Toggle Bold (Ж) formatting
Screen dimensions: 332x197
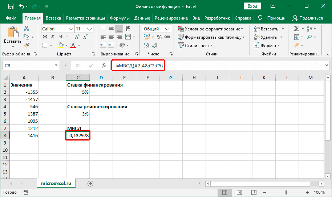click(45, 37)
